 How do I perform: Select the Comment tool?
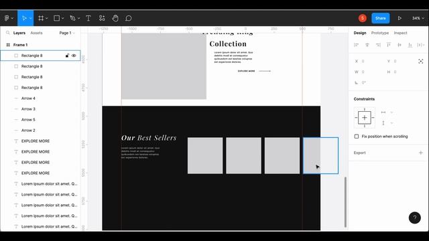point(128,18)
